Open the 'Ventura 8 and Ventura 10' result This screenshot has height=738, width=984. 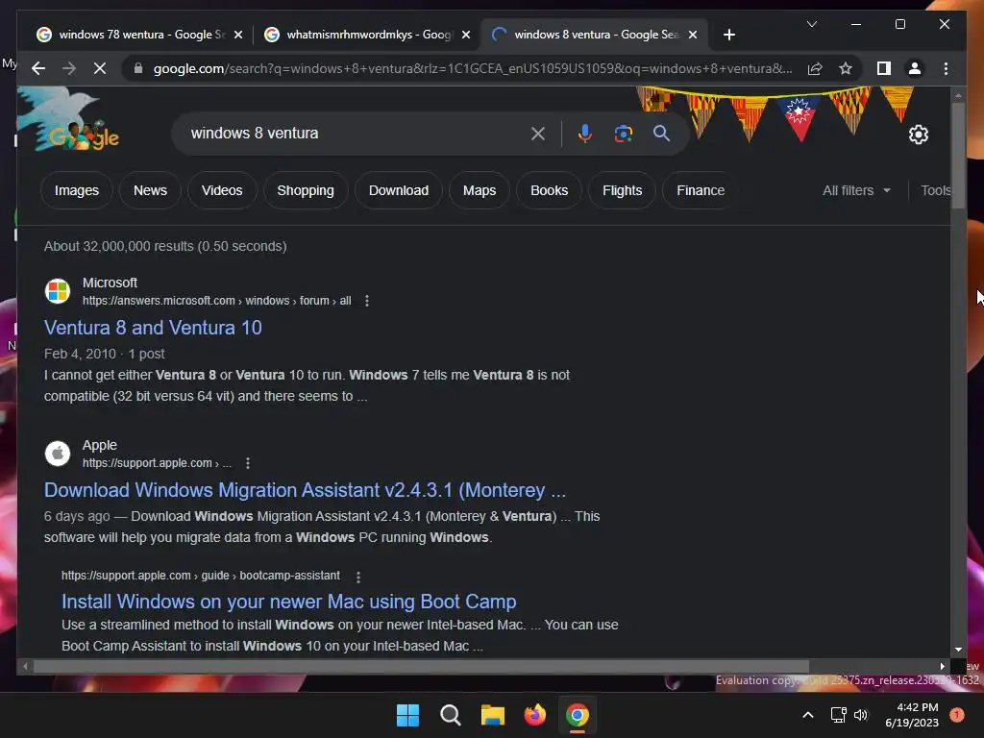pyautogui.click(x=153, y=328)
